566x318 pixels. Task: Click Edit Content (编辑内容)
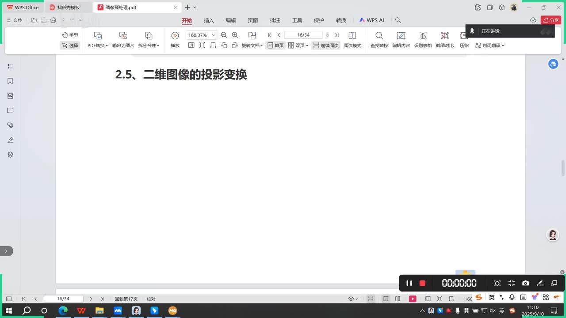(x=401, y=40)
